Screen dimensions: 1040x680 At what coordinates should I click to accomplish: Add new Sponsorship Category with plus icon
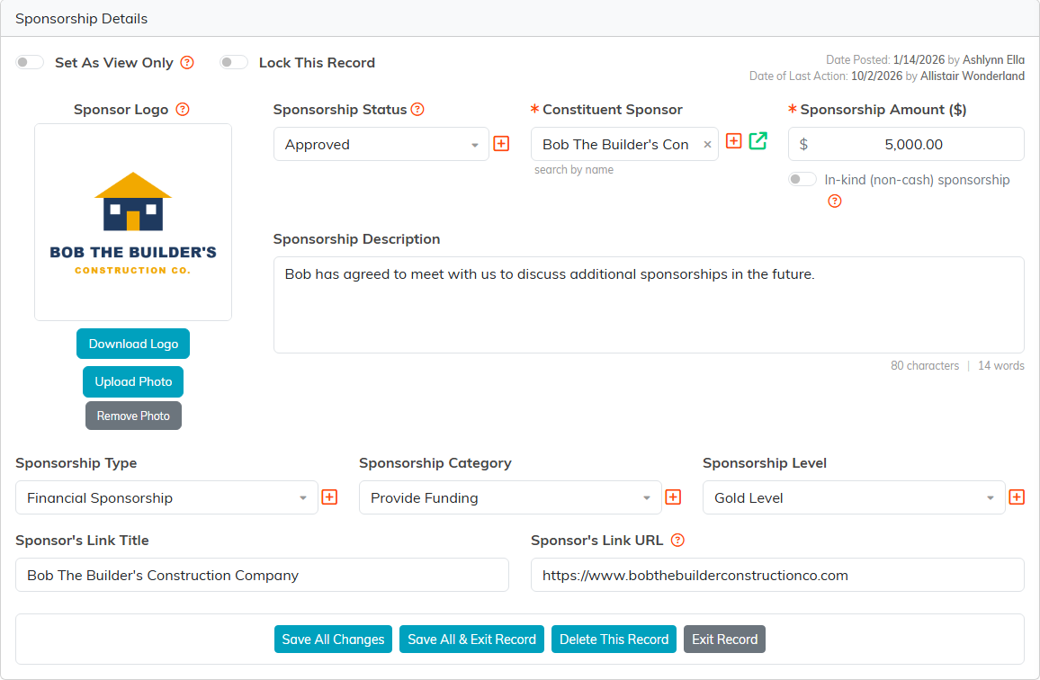(x=673, y=497)
